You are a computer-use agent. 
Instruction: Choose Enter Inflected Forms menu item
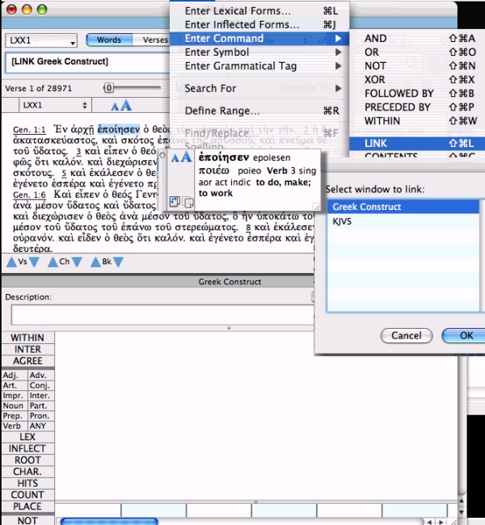coord(259,25)
